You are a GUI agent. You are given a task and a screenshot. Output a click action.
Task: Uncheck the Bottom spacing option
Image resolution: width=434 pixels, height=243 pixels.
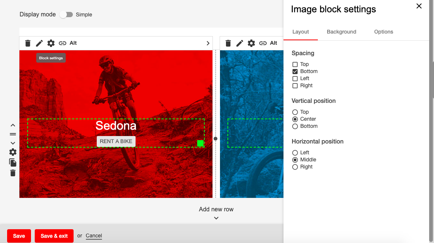coord(295,71)
